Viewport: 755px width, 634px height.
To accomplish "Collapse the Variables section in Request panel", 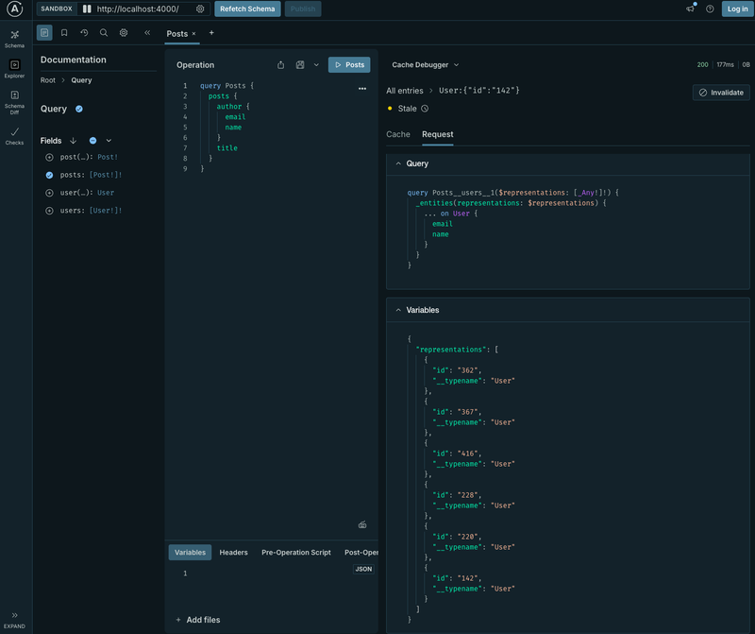I will (397, 310).
